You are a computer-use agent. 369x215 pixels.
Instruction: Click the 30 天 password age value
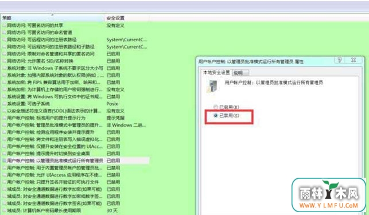pyautogui.click(x=112, y=210)
